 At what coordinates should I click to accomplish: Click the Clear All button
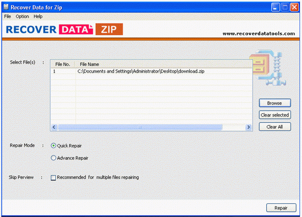pos(275,127)
